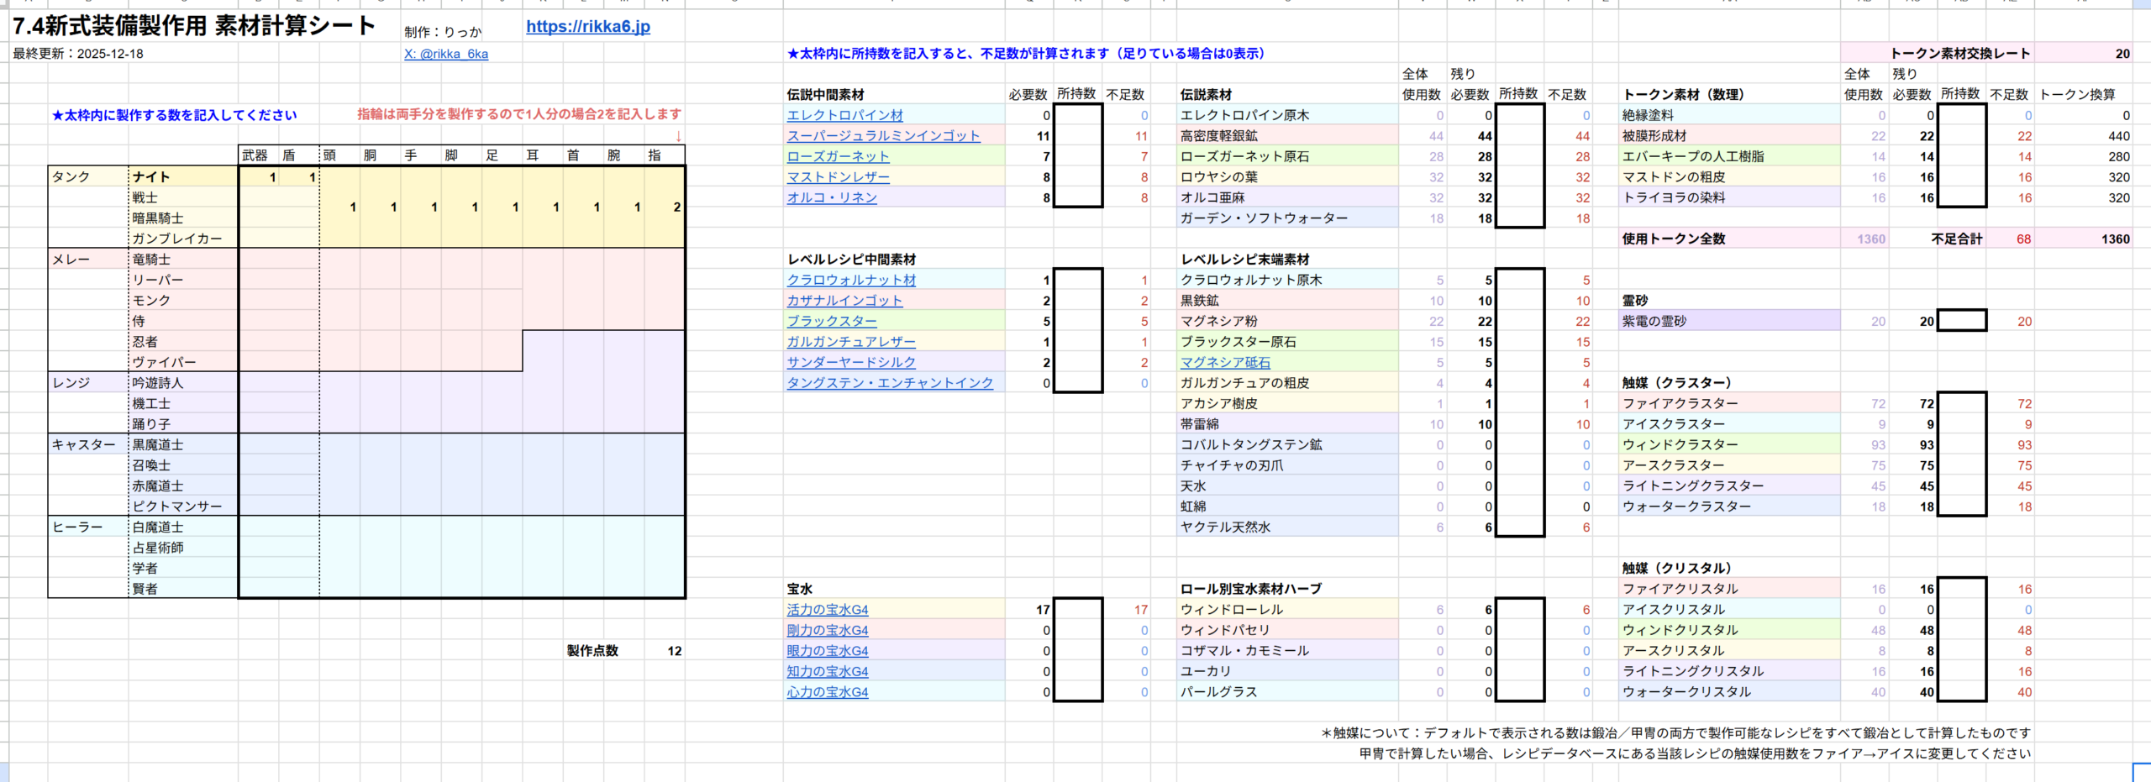Image resolution: width=2151 pixels, height=782 pixels.
Task: Open the ブラックスター link
Action: (x=831, y=322)
